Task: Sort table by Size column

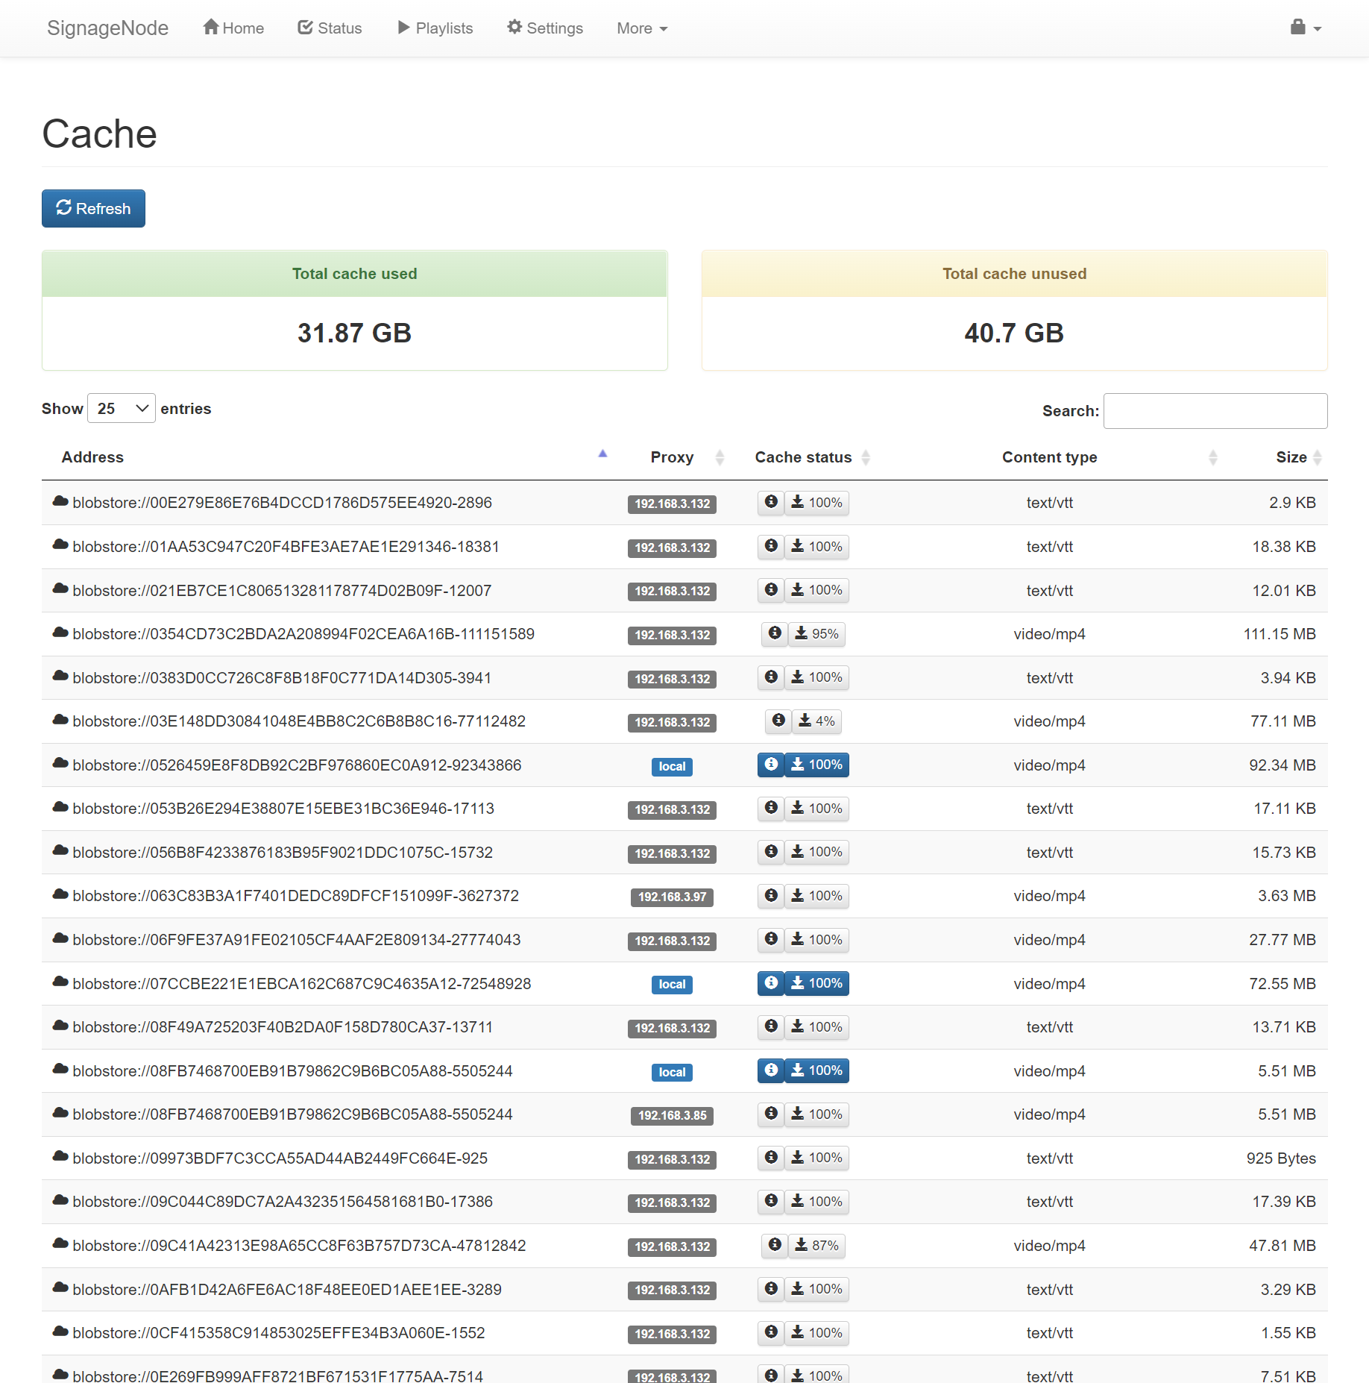Action: 1292,457
